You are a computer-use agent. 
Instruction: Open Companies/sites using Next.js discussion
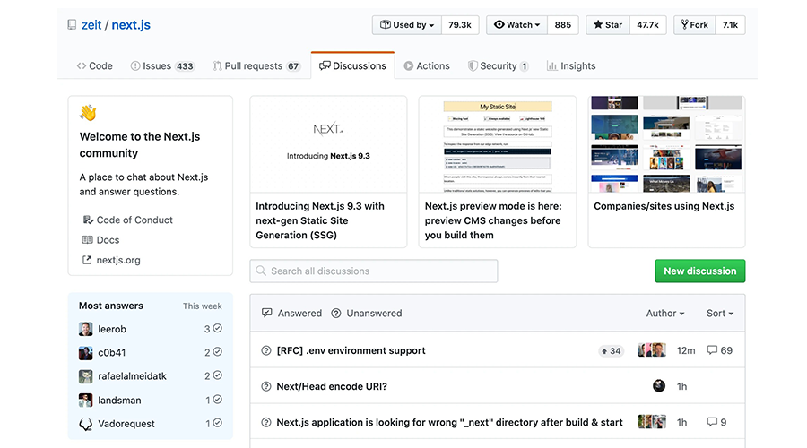[x=664, y=206]
